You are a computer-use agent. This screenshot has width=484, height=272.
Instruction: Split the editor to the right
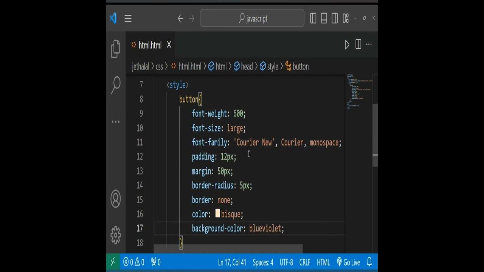[x=358, y=45]
